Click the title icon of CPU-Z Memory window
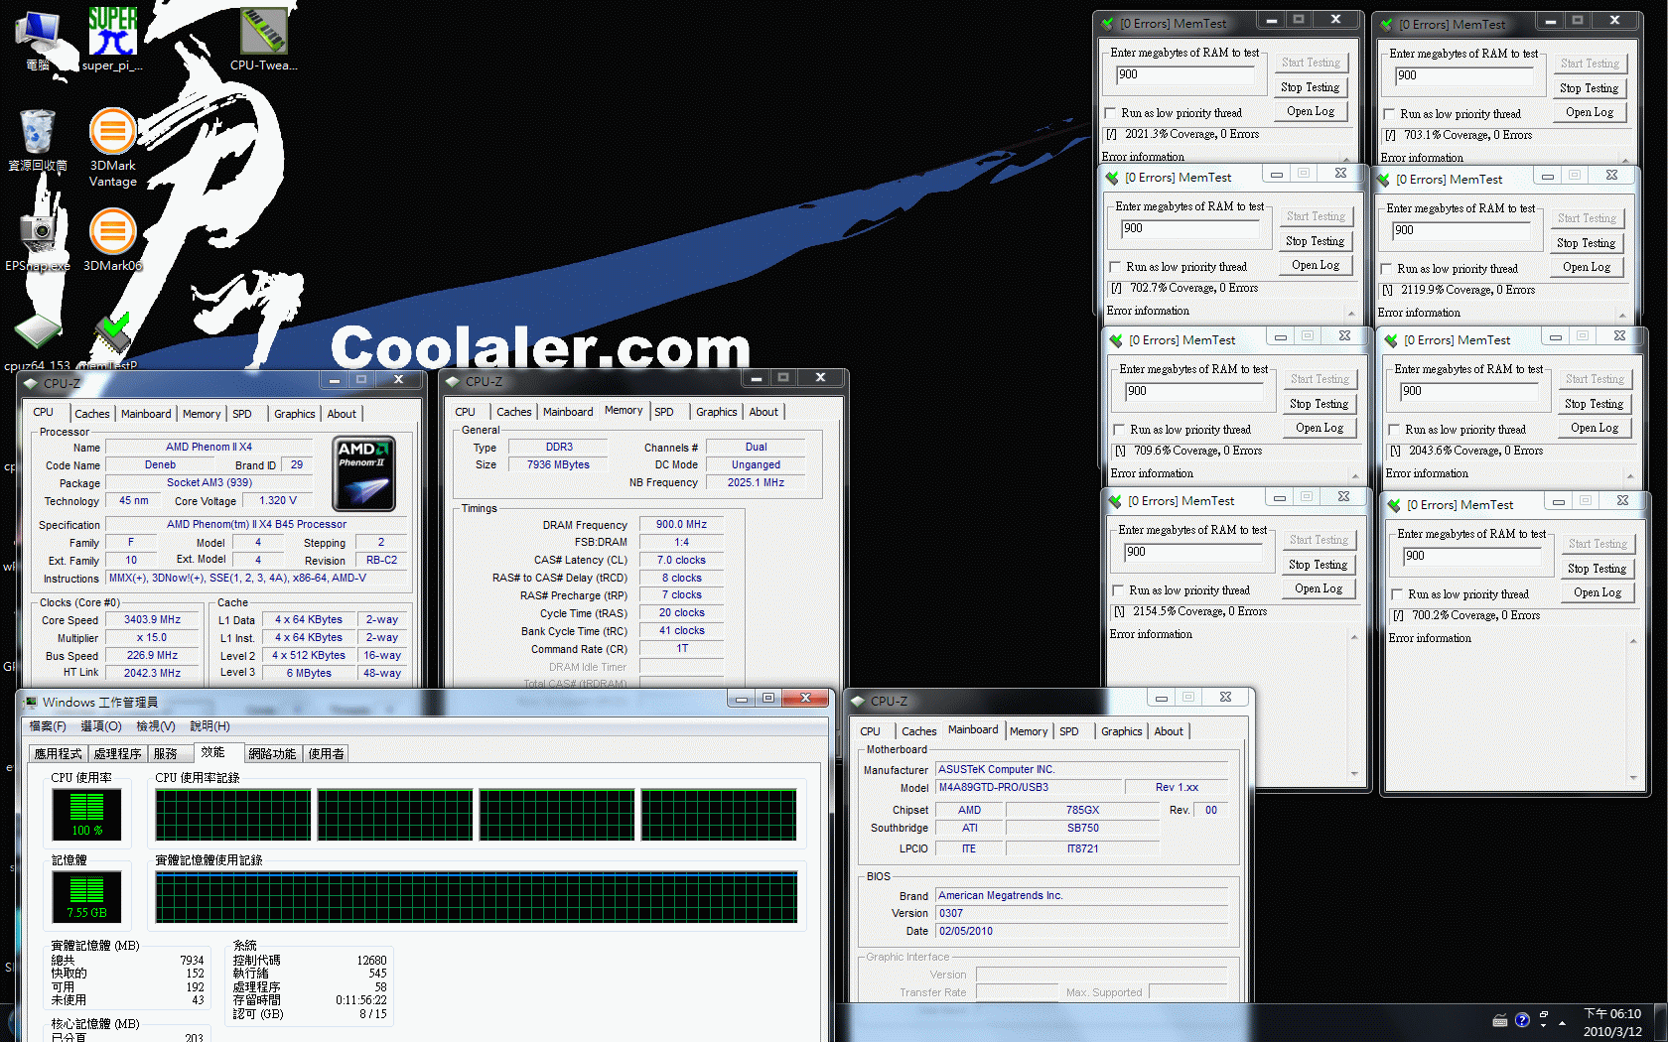Screen dimensions: 1668x1042 click(x=454, y=381)
